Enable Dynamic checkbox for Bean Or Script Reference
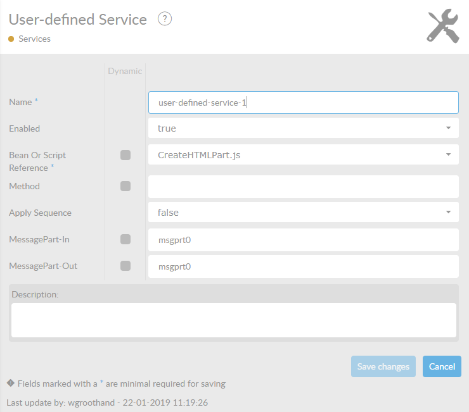This screenshot has width=469, height=412. [125, 155]
